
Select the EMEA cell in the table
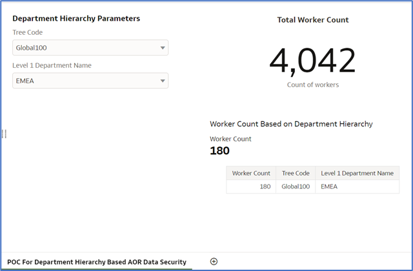click(329, 186)
